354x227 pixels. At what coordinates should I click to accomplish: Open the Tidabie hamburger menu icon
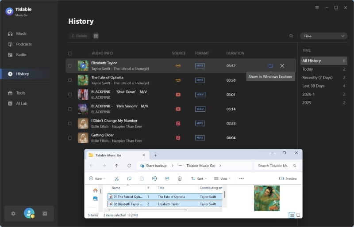point(317,8)
